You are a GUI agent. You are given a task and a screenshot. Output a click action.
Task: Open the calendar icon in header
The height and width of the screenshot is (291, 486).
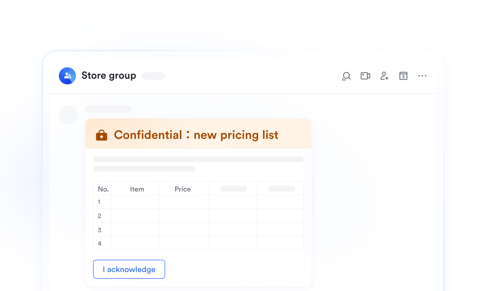click(403, 76)
